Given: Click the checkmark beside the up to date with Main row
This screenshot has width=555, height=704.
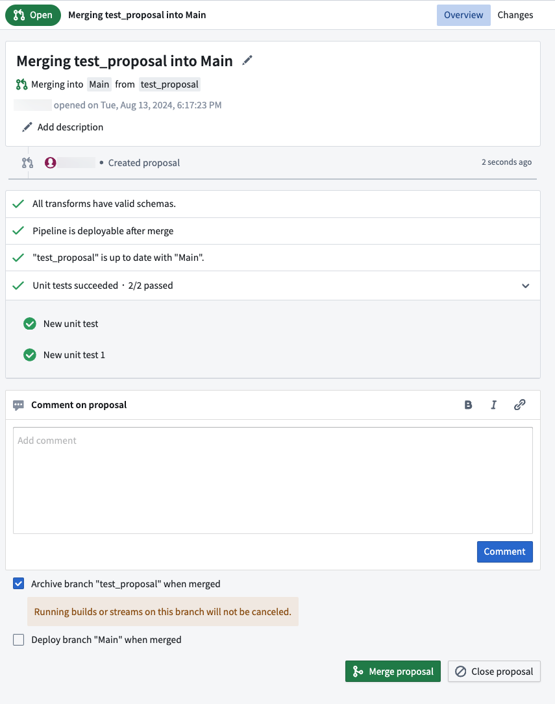Looking at the screenshot, I should [x=18, y=258].
